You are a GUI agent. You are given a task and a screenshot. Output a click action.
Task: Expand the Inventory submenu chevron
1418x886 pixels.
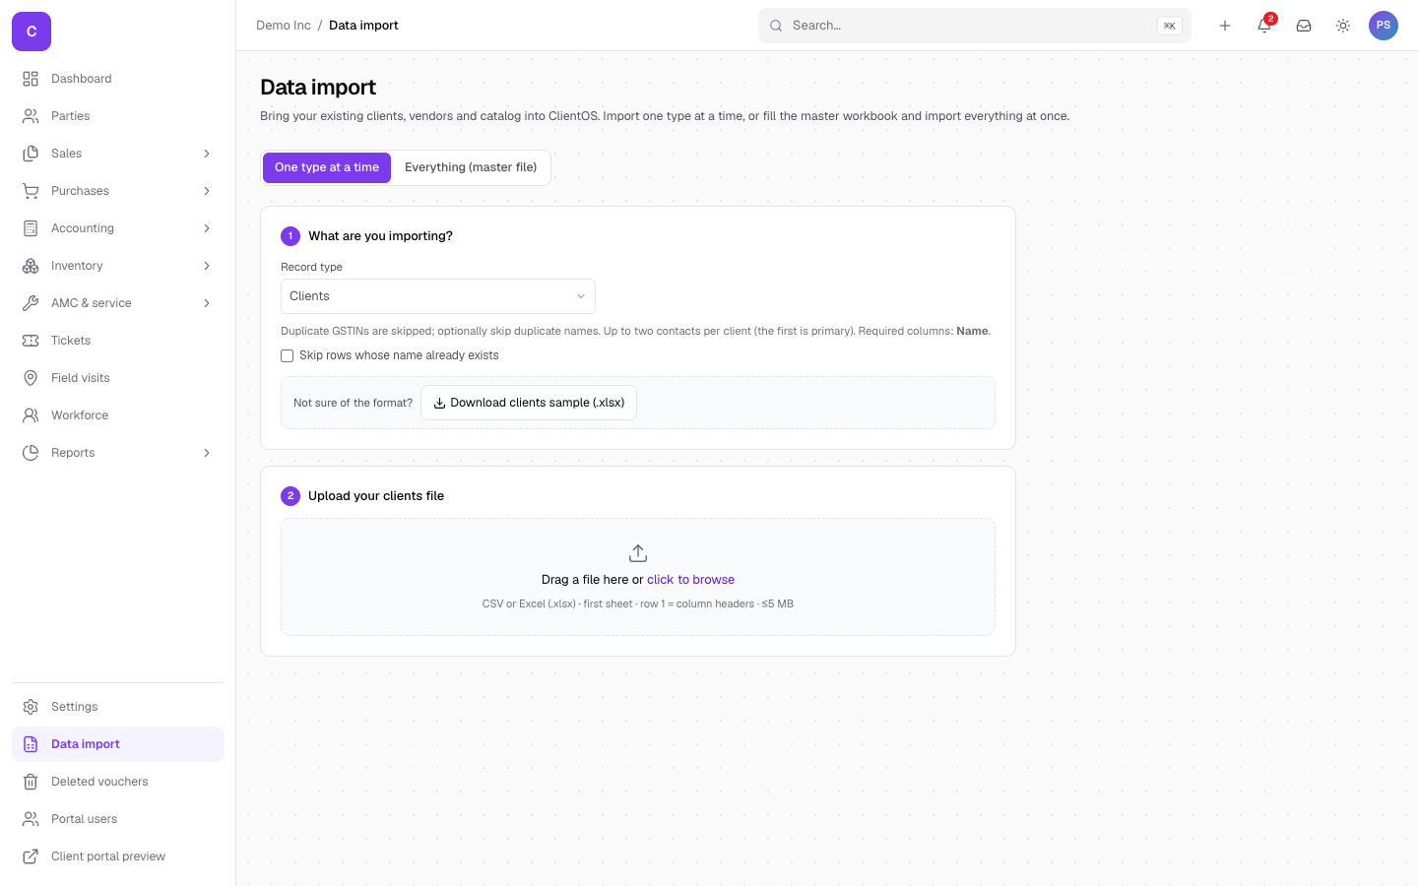click(x=207, y=266)
